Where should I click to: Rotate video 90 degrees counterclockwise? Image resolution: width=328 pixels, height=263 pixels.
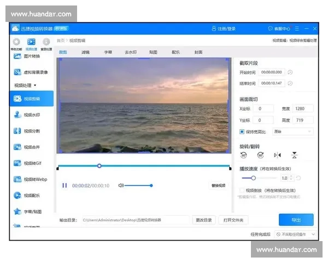click(x=243, y=155)
